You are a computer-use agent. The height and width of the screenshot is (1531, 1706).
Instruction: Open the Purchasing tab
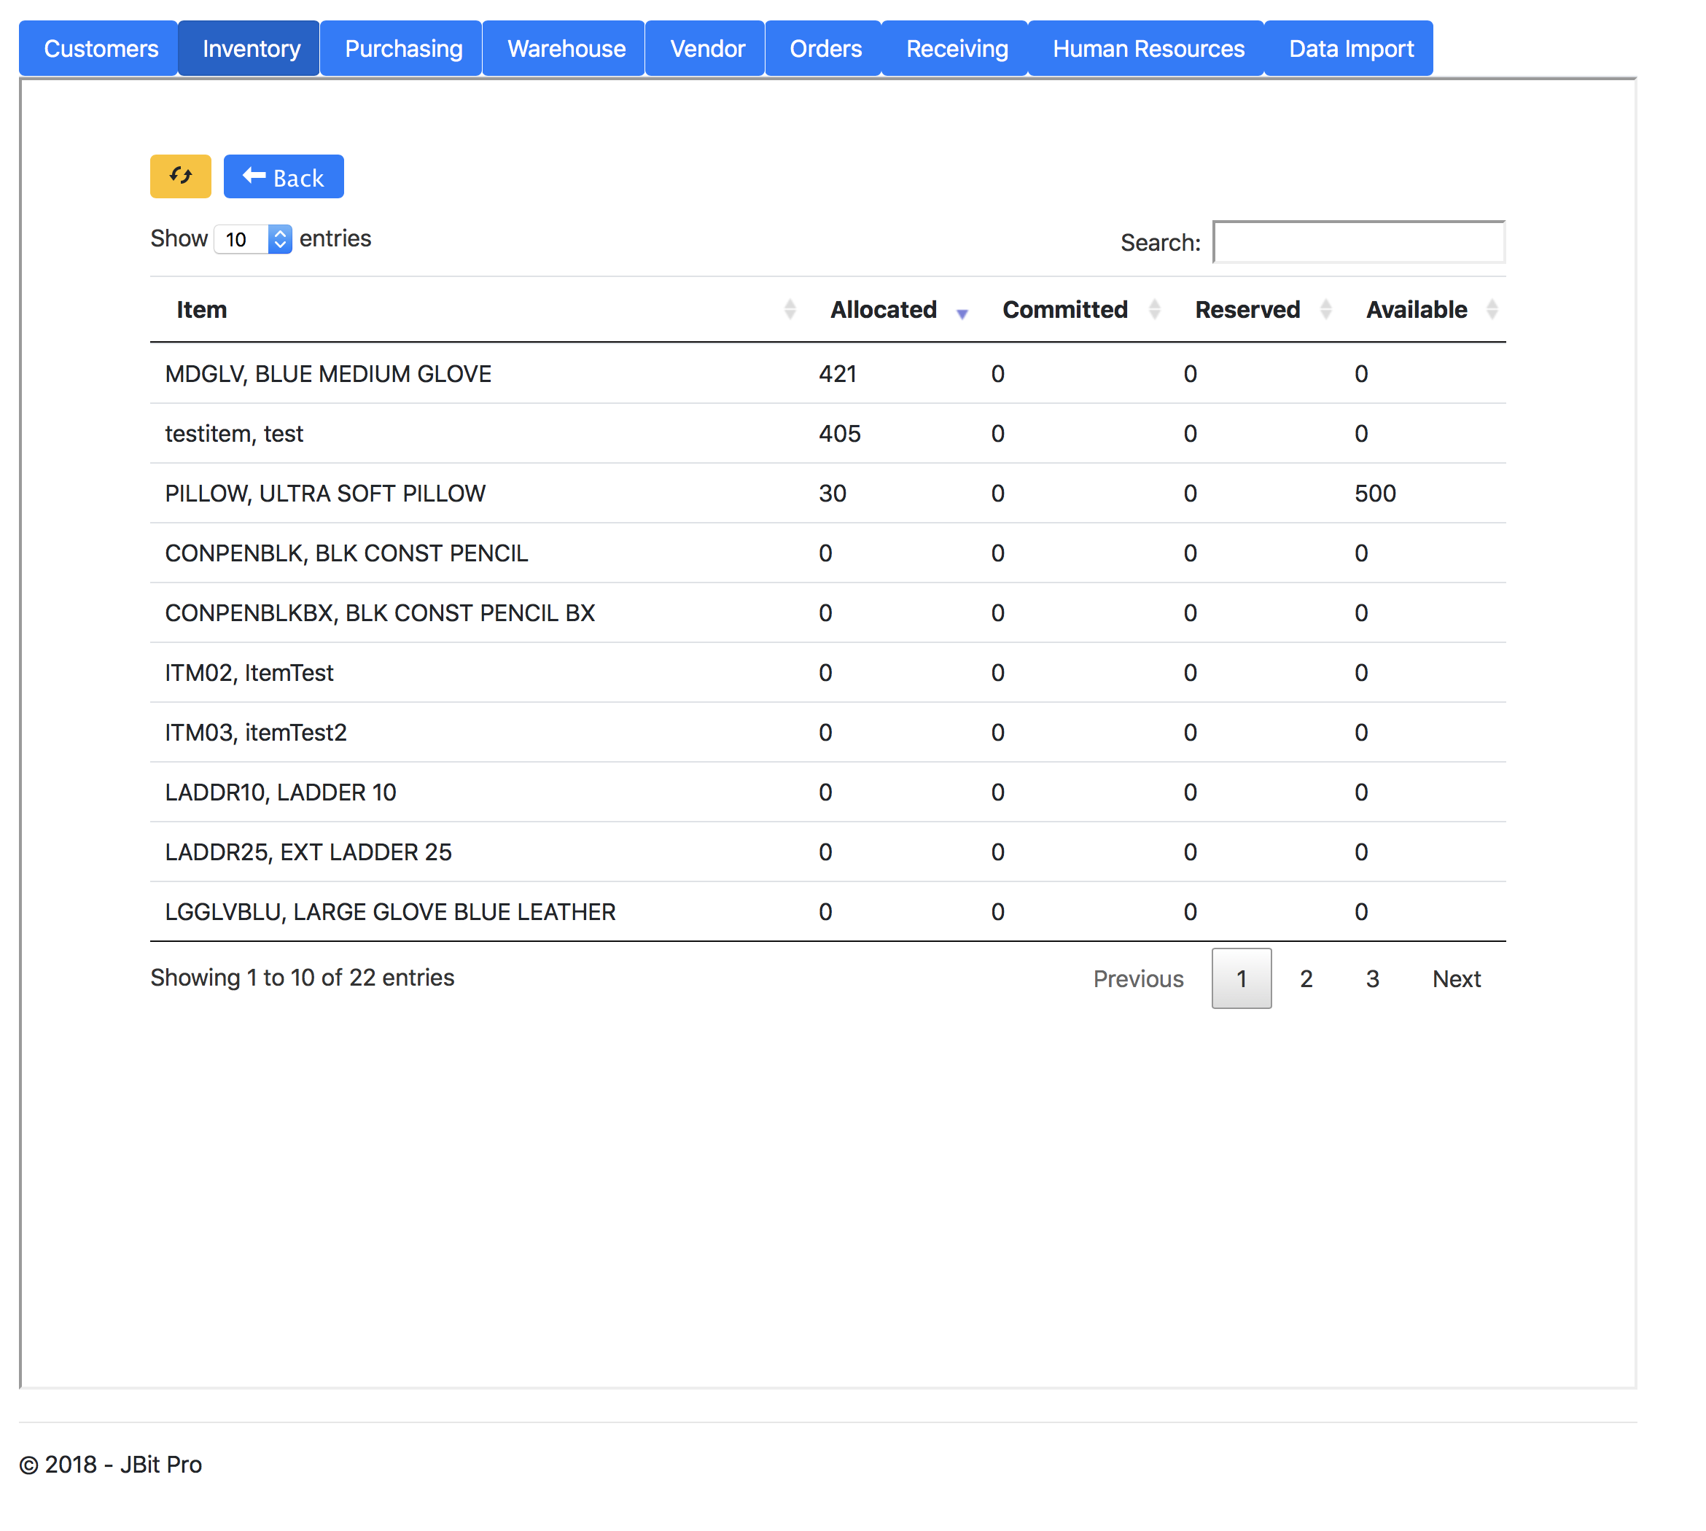(401, 49)
